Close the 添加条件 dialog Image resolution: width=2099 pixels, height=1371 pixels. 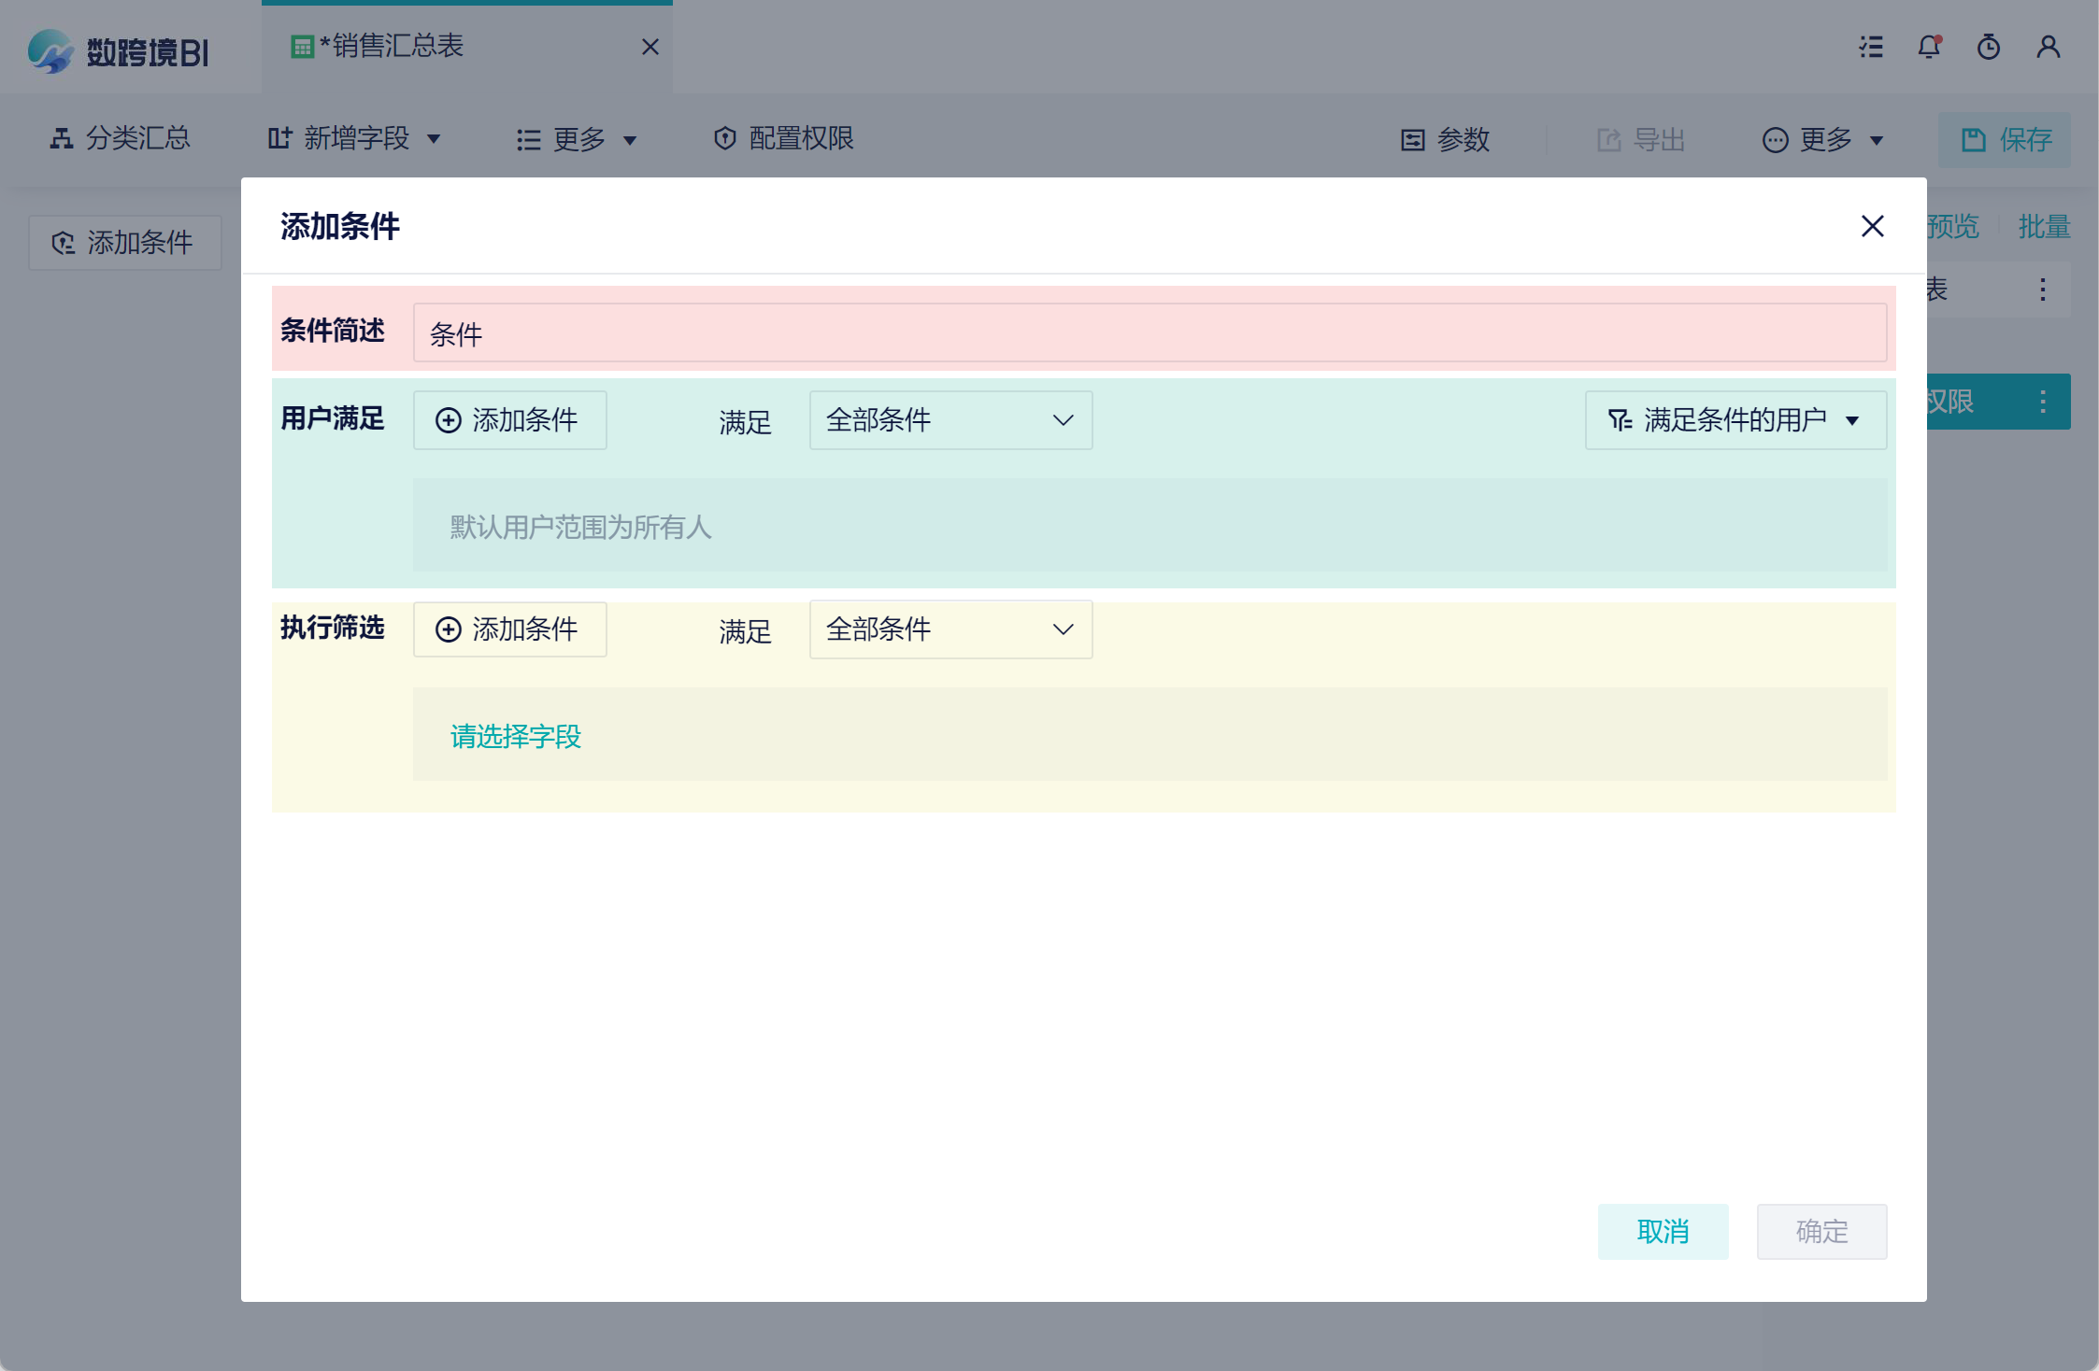coord(1872,226)
